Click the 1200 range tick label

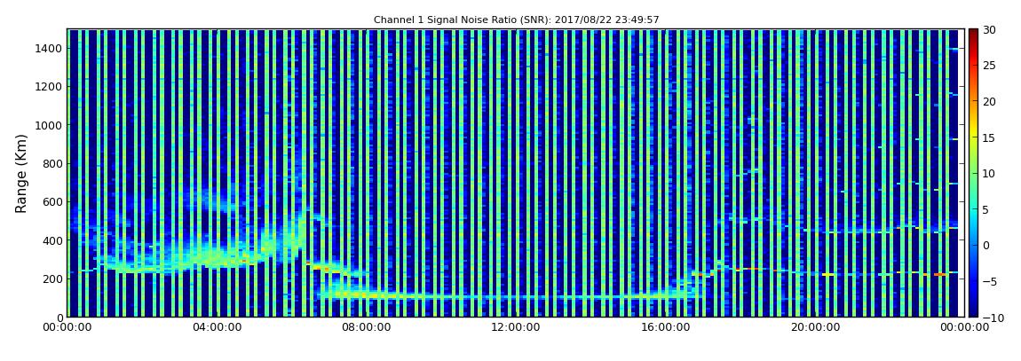click(x=50, y=87)
